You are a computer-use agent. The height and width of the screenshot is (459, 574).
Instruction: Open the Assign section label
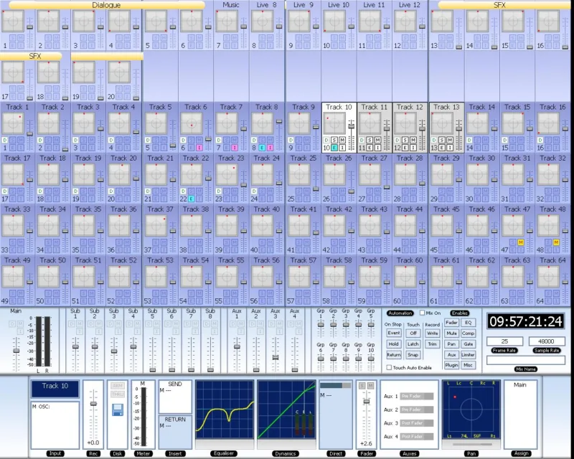coord(522,453)
